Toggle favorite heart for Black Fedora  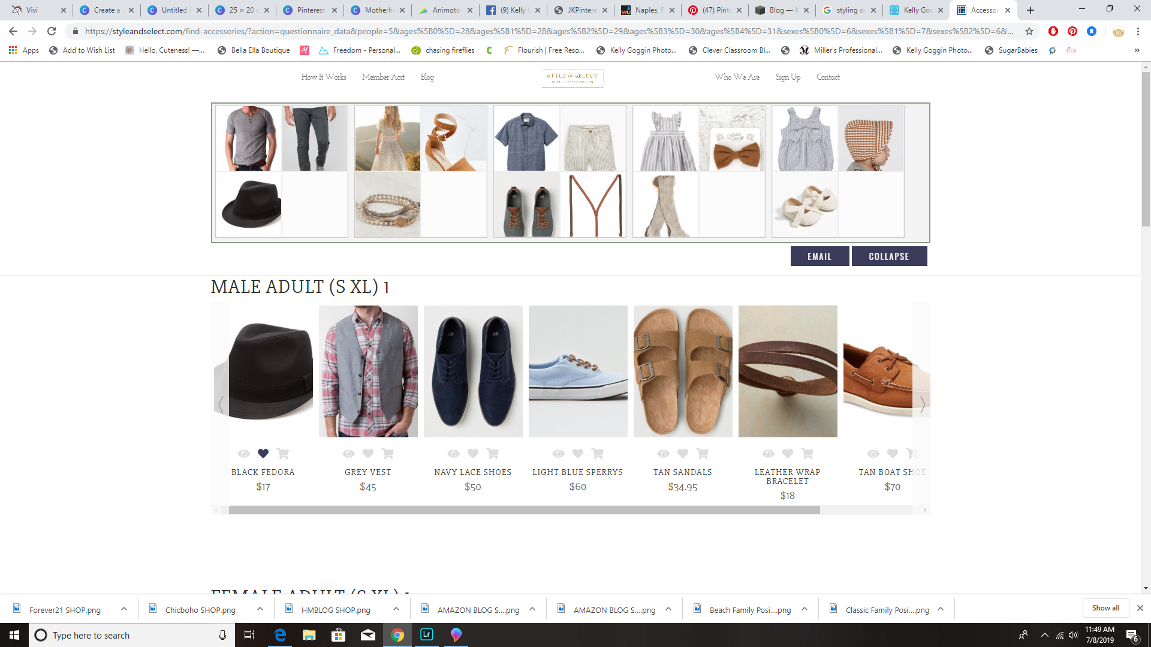tap(263, 453)
